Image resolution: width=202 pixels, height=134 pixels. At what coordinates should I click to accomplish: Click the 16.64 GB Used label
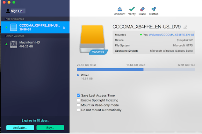pos(136,65)
